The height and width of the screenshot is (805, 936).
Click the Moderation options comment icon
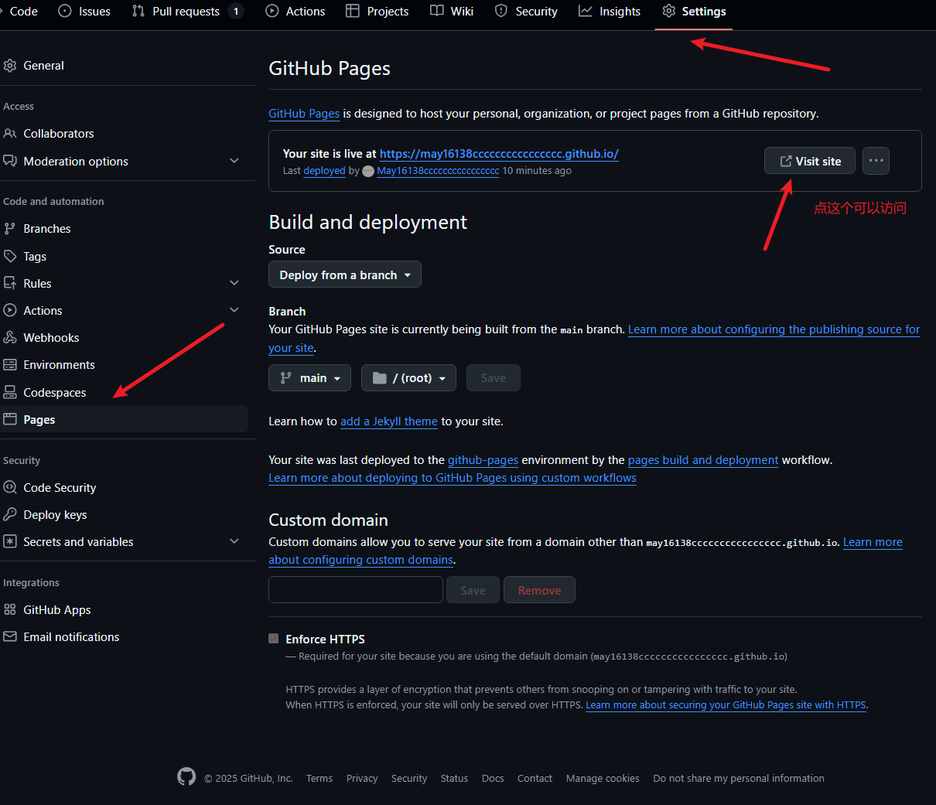tap(10, 161)
